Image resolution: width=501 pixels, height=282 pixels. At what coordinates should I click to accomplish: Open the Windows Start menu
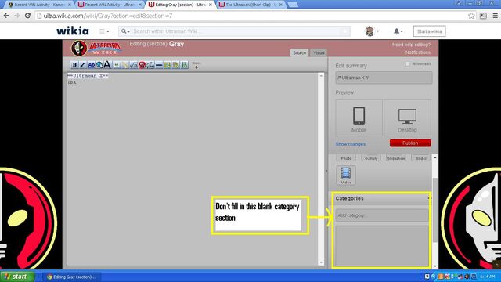17,277
